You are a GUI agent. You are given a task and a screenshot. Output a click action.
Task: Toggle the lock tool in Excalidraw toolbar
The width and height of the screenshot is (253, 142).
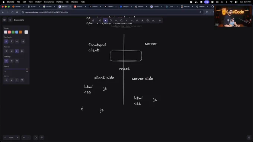[x=93, y=20]
